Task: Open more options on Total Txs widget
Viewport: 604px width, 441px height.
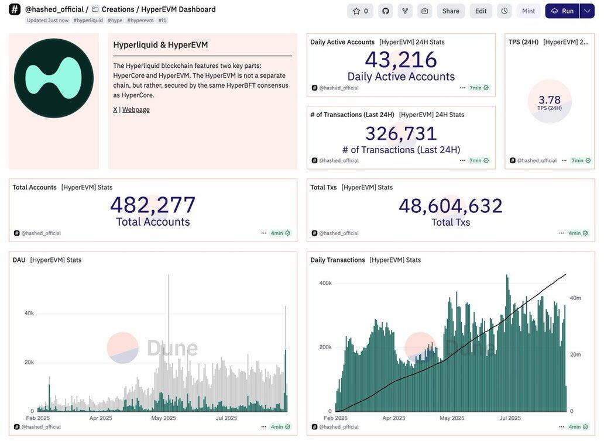Action: click(x=561, y=233)
